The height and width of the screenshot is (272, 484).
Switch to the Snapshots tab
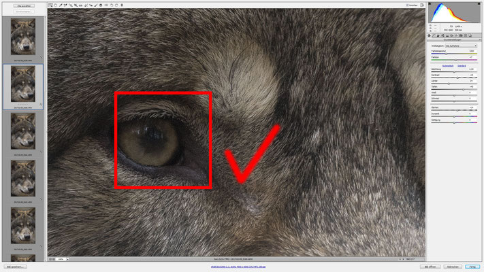coord(470,35)
